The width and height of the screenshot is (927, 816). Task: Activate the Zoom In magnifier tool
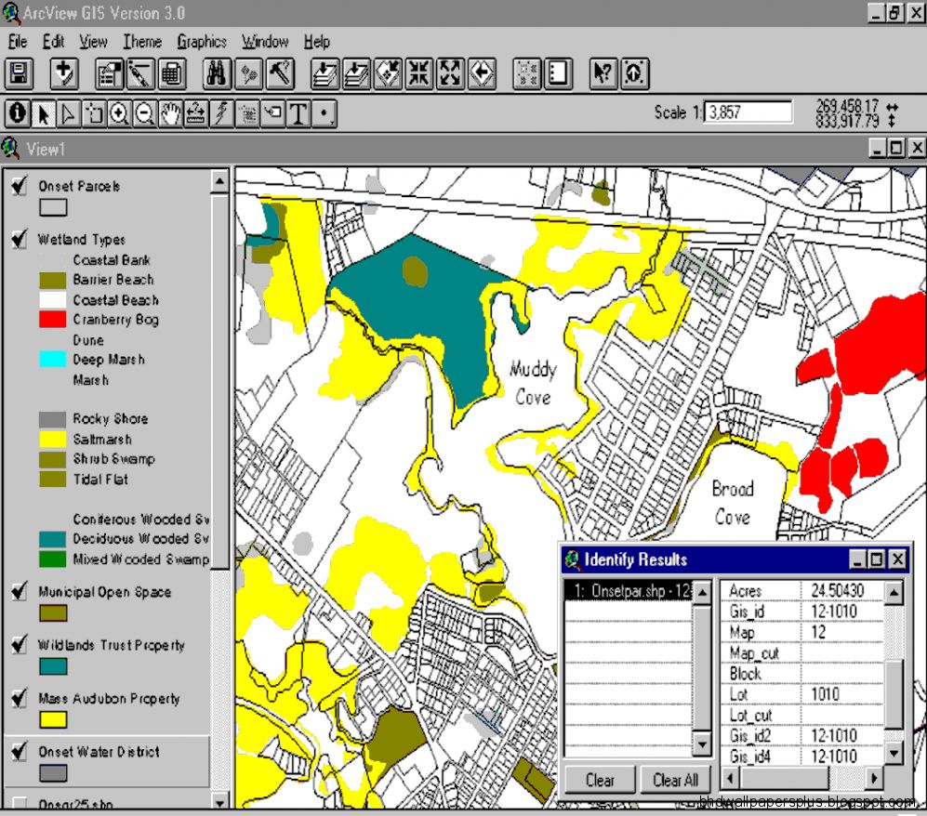[117, 113]
